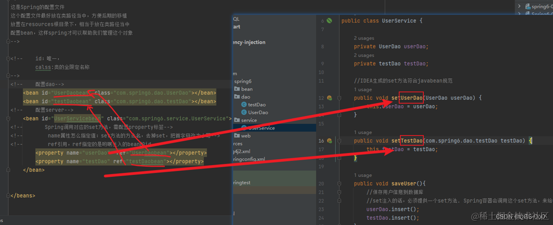Click the 'private UserDao userDao' field declaration

click(x=391, y=46)
